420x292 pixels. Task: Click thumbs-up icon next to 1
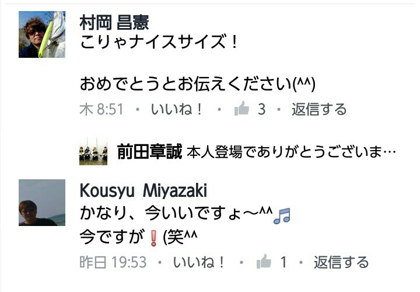click(x=264, y=261)
